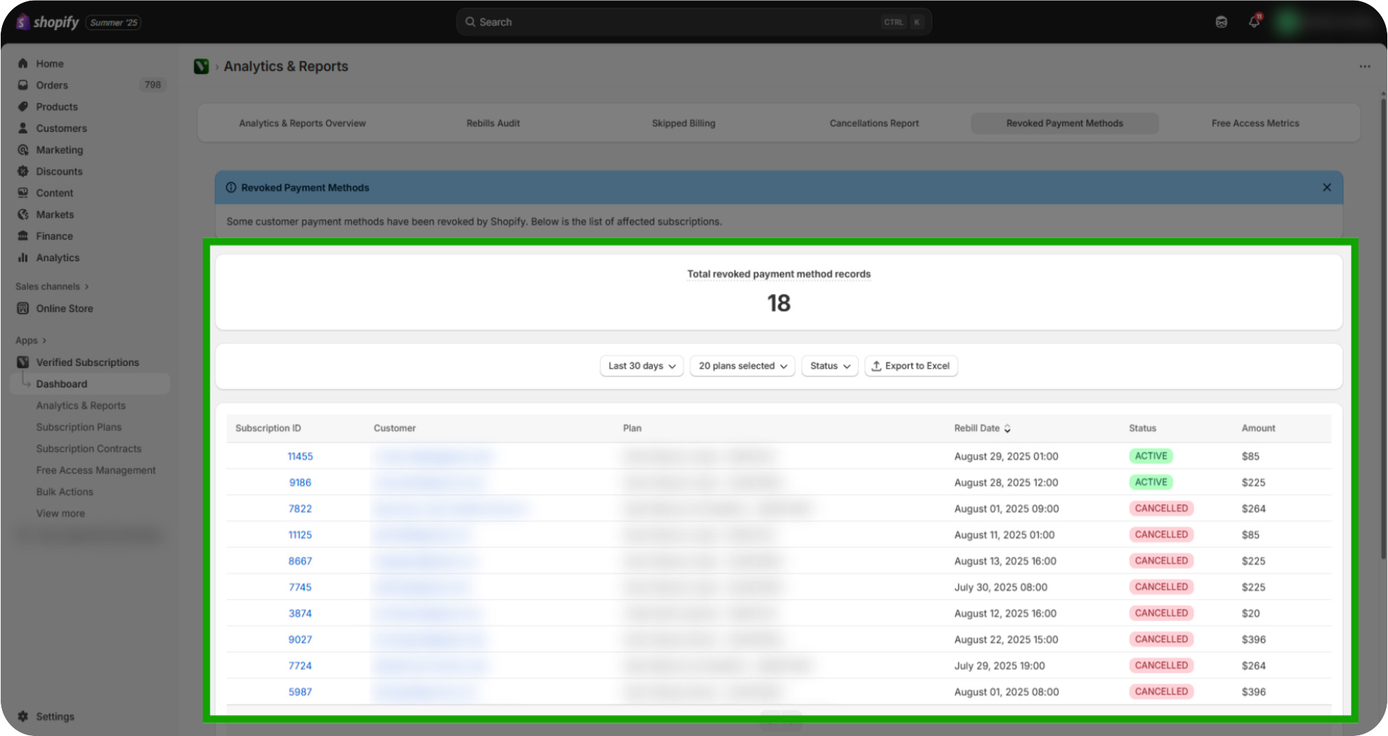Click the ACTIVE status for subscription 11455
Image resolution: width=1388 pixels, height=736 pixels.
[1150, 457]
